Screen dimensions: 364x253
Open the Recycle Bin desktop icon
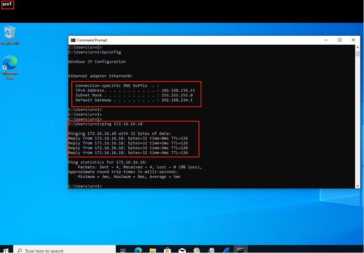click(x=10, y=35)
